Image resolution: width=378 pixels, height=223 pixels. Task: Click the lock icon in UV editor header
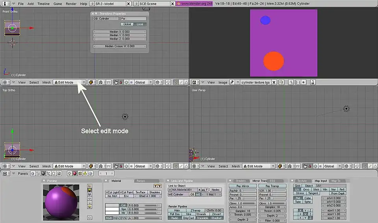point(313,83)
